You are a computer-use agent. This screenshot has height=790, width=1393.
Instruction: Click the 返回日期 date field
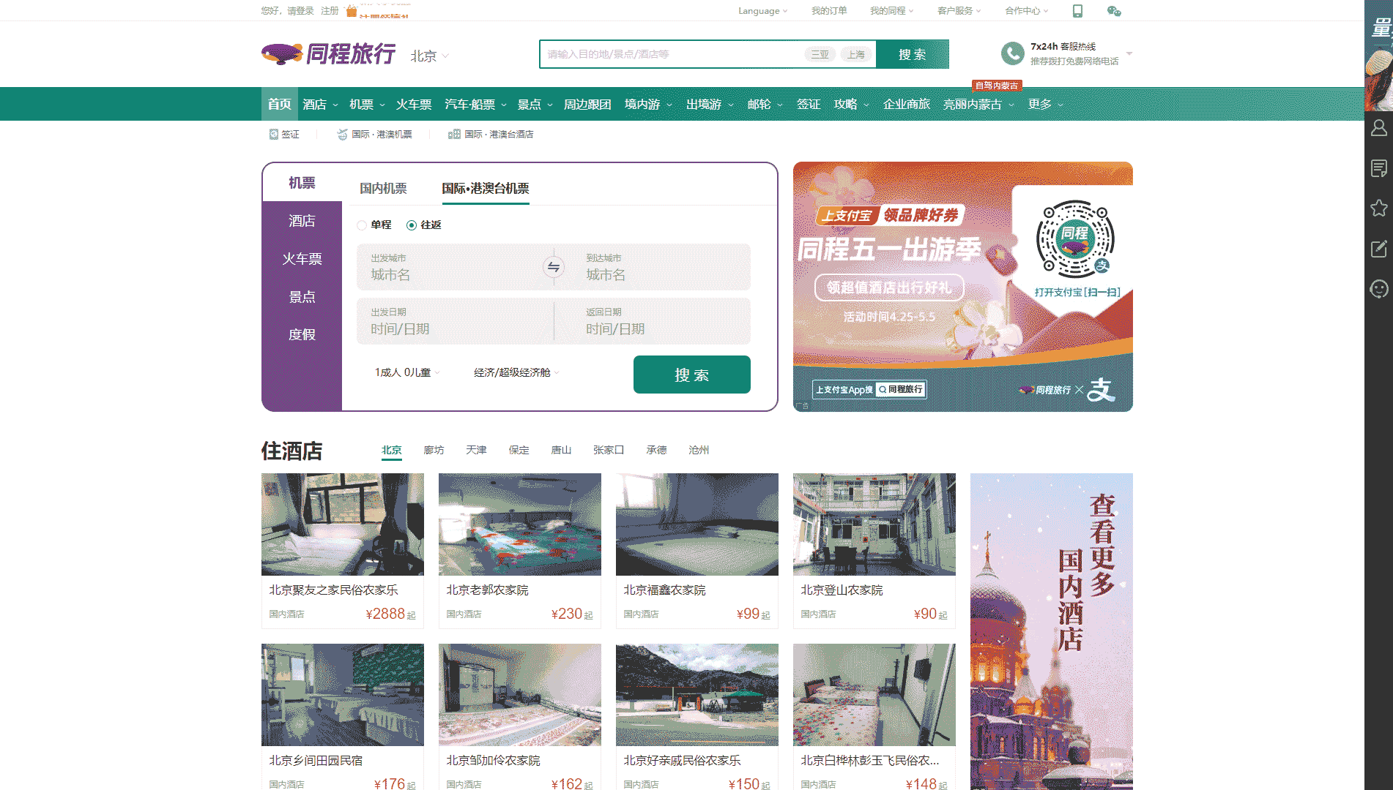[x=653, y=321]
